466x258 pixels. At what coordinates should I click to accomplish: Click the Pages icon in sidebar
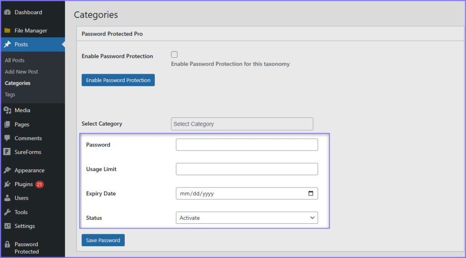point(7,124)
